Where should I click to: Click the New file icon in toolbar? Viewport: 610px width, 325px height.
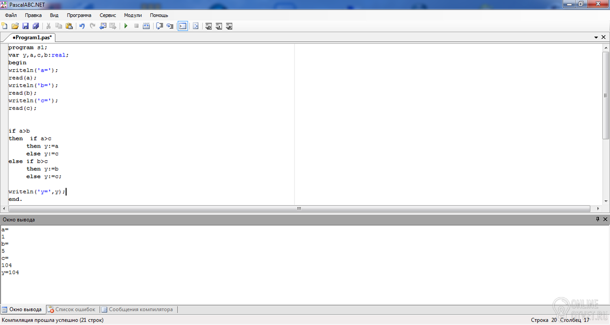pyautogui.click(x=5, y=26)
